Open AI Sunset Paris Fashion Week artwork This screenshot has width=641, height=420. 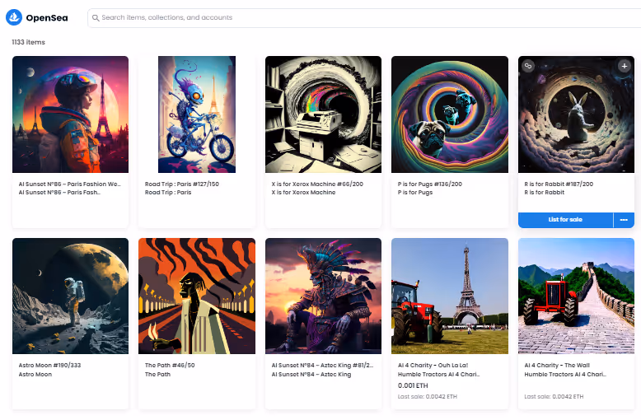70,114
